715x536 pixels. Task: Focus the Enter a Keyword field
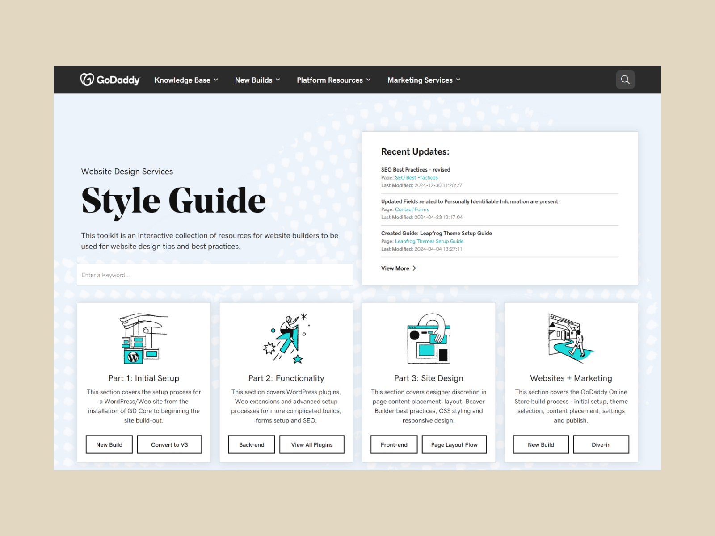[x=215, y=275]
